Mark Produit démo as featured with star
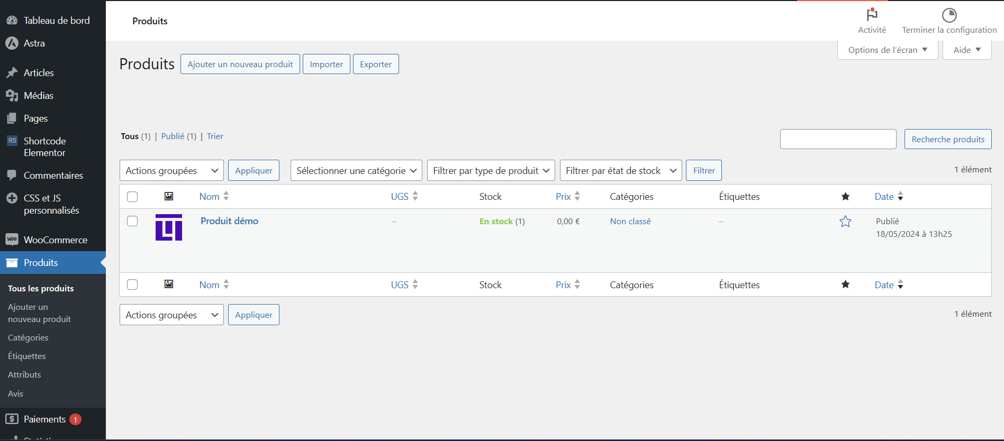Image resolution: width=1004 pixels, height=441 pixels. (845, 222)
